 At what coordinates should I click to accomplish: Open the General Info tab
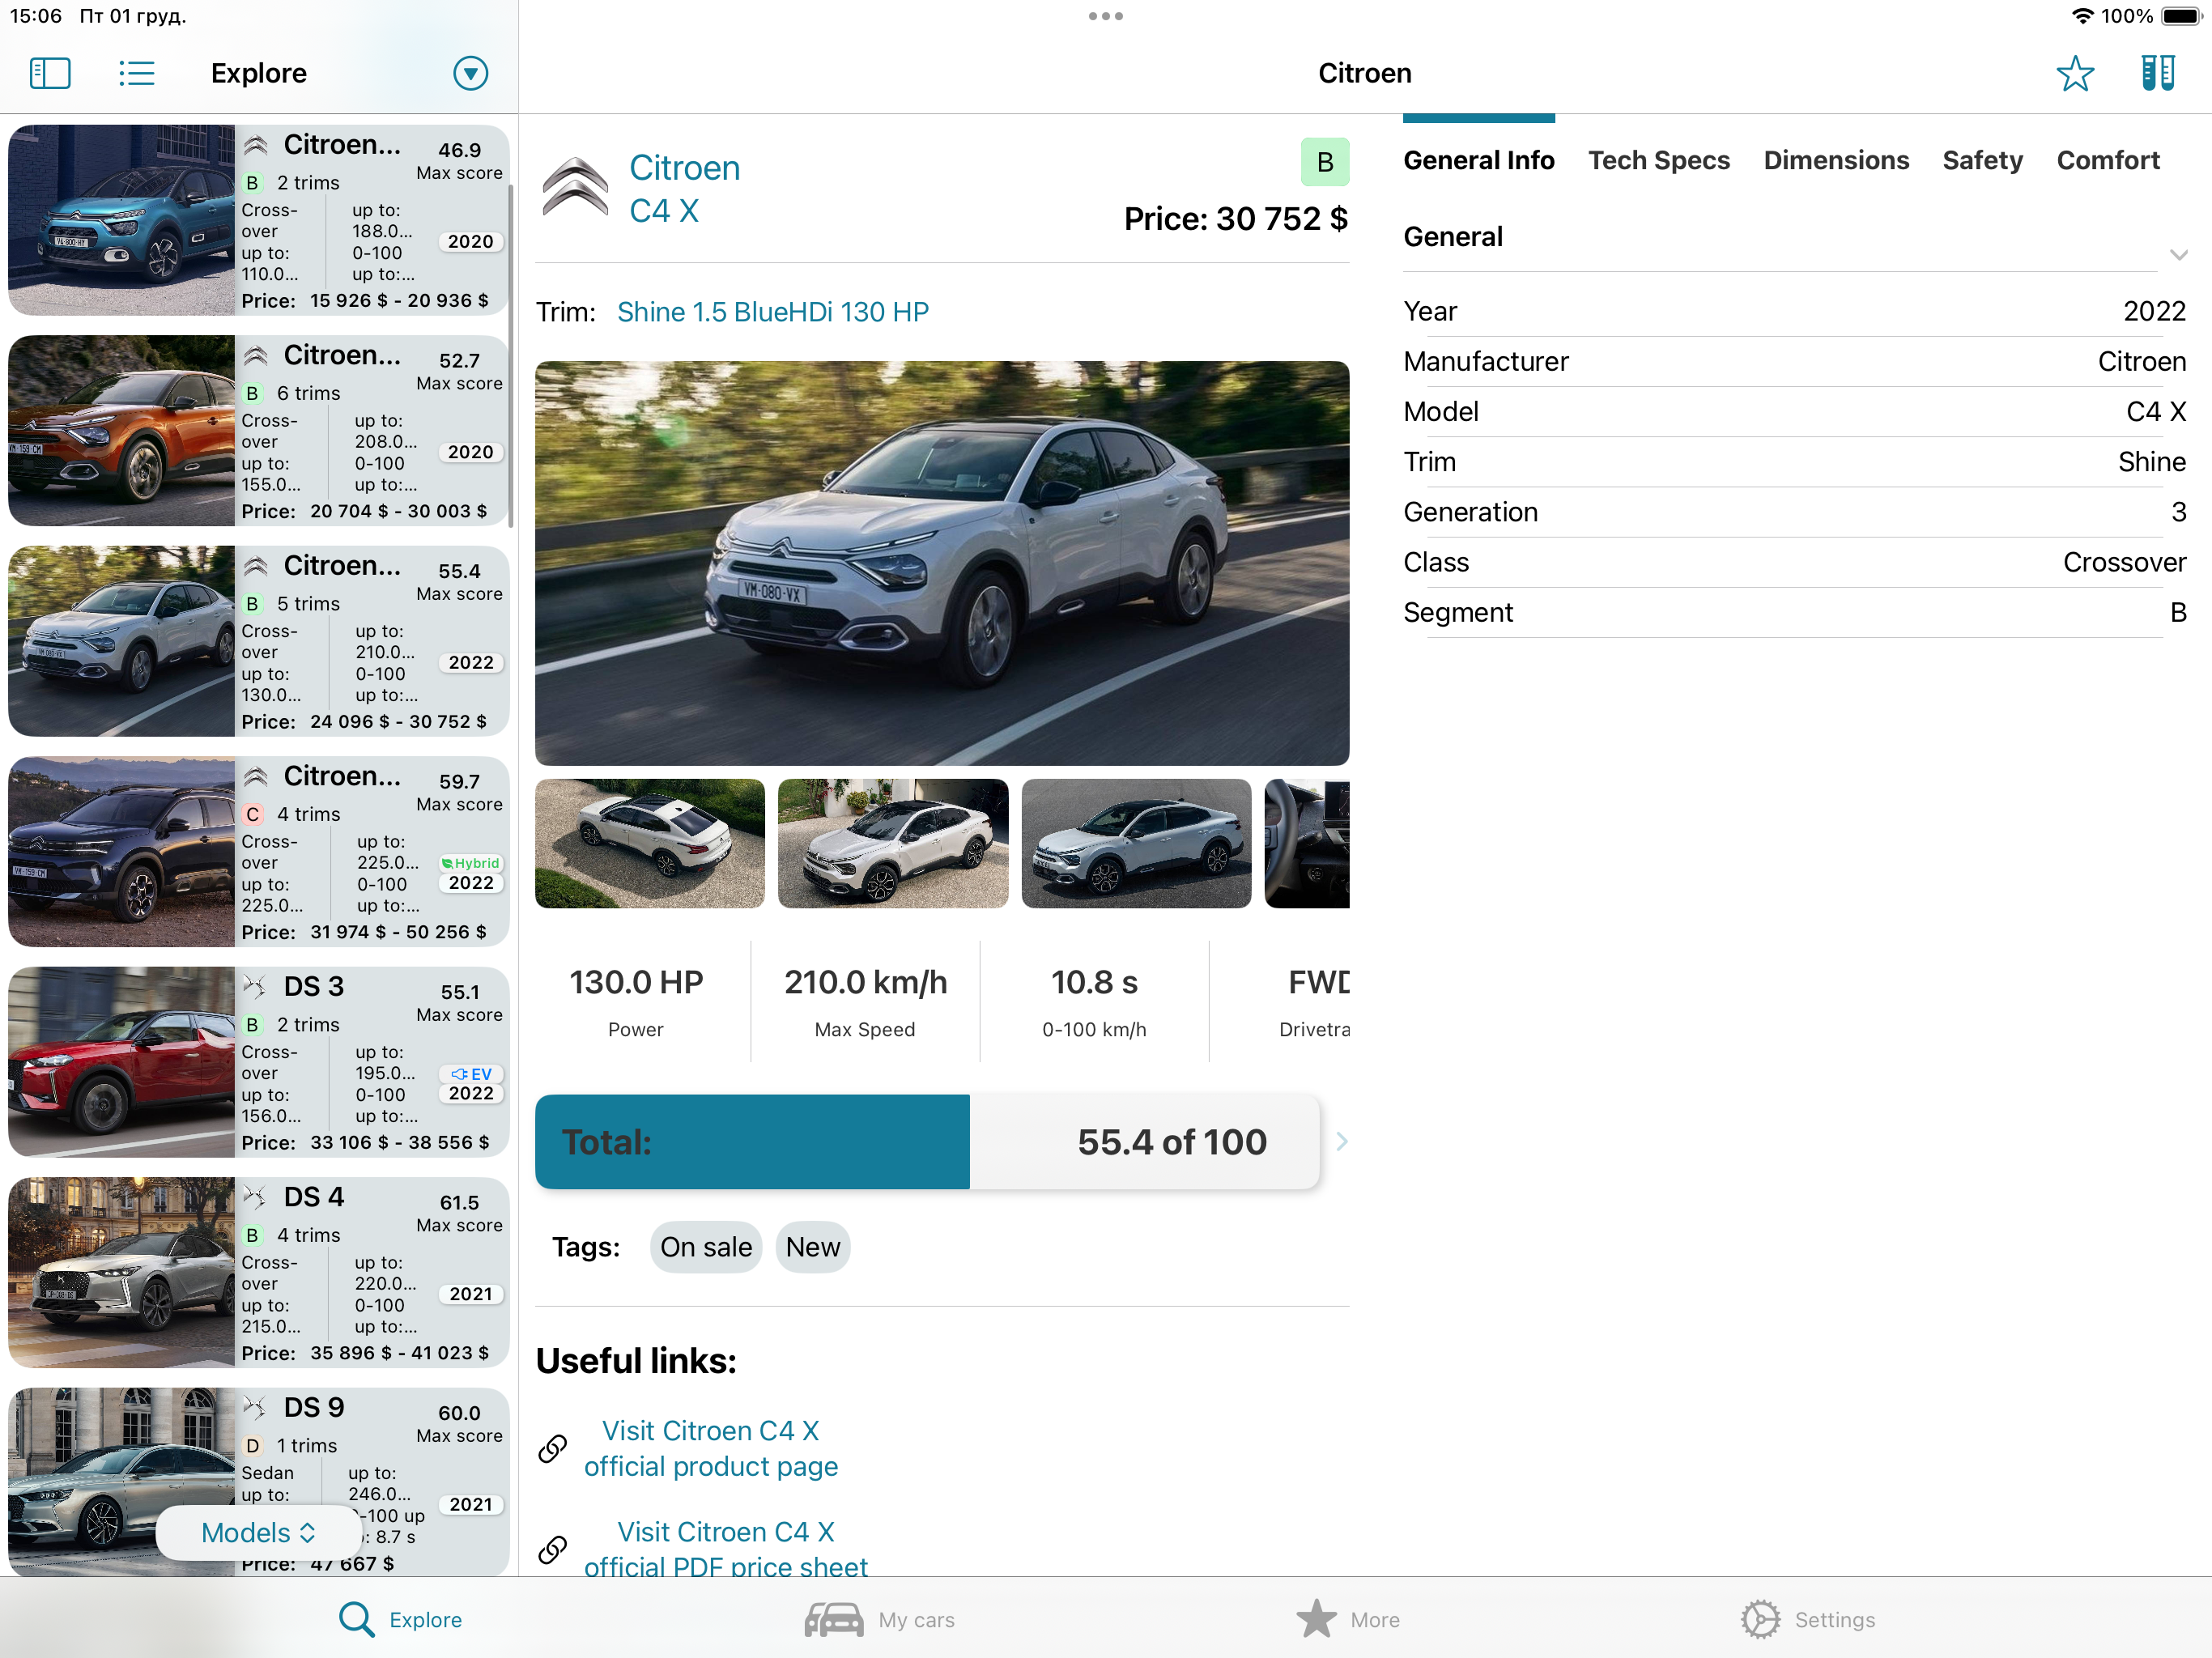(x=1478, y=160)
